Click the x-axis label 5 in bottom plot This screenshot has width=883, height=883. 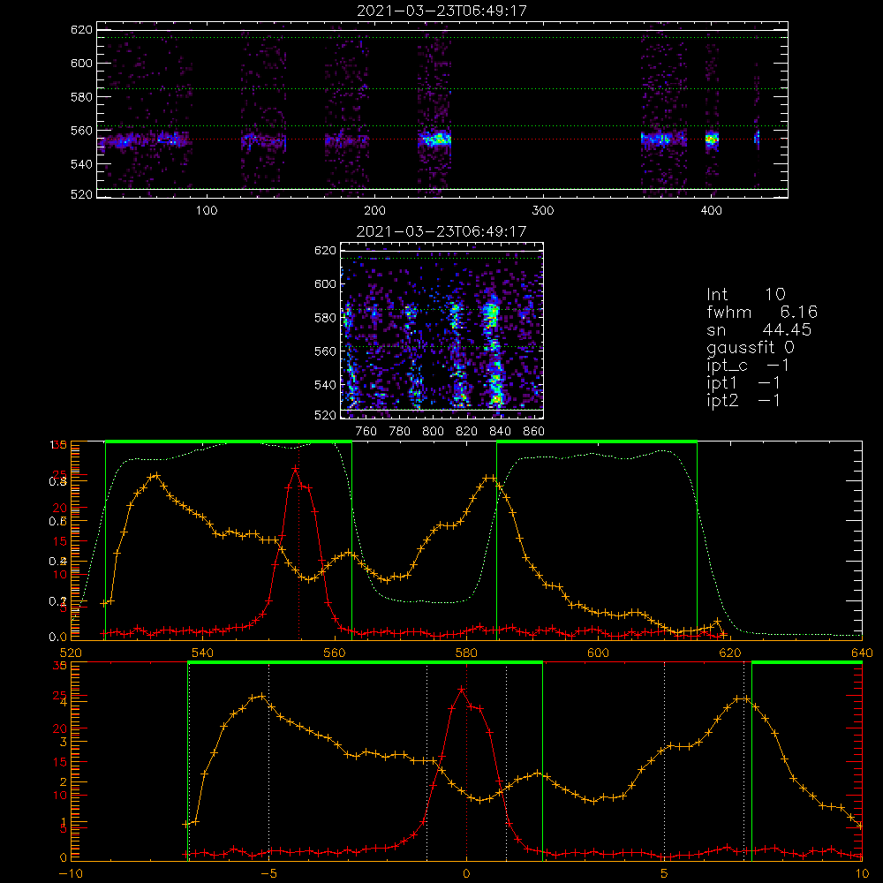click(x=665, y=874)
